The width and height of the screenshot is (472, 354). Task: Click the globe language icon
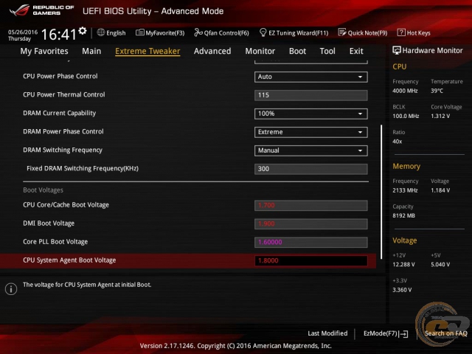click(x=101, y=32)
